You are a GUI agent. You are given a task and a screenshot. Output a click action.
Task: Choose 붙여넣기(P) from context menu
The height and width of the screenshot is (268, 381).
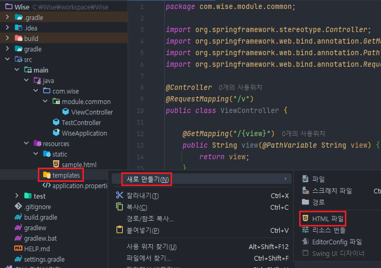point(202,230)
